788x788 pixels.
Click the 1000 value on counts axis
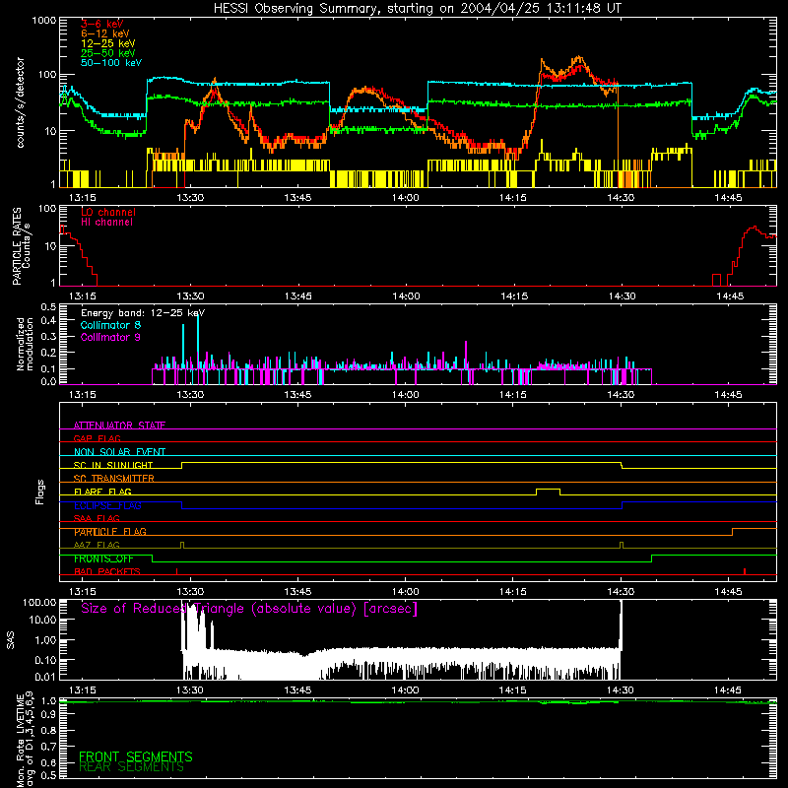pos(43,21)
